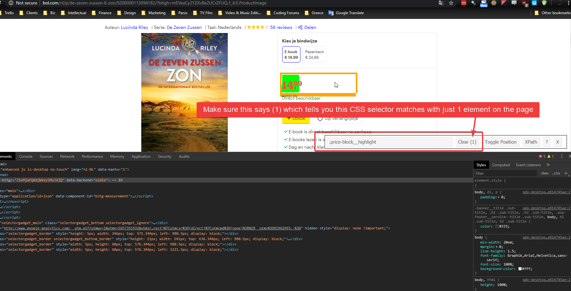This screenshot has width=571, height=291.
Task: Open the Security tab in DevTools
Action: tap(165, 156)
